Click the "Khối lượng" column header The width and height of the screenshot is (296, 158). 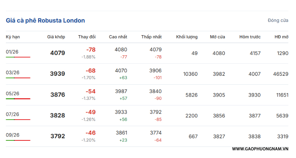187,37
